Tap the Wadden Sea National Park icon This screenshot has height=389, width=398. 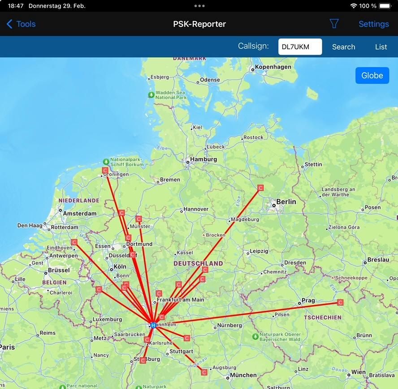151,95
